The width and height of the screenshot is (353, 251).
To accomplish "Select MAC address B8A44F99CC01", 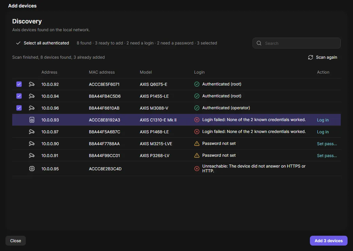I will point(105,156).
